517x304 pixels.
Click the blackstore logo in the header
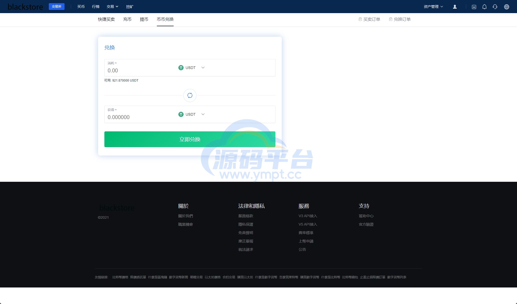coord(25,7)
